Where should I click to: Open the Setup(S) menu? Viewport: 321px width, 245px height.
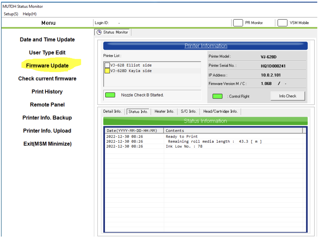click(11, 14)
